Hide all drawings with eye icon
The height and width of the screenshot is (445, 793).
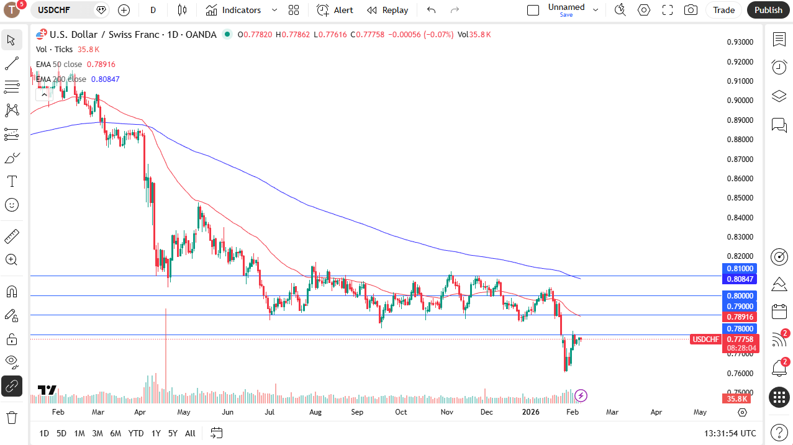[11, 362]
